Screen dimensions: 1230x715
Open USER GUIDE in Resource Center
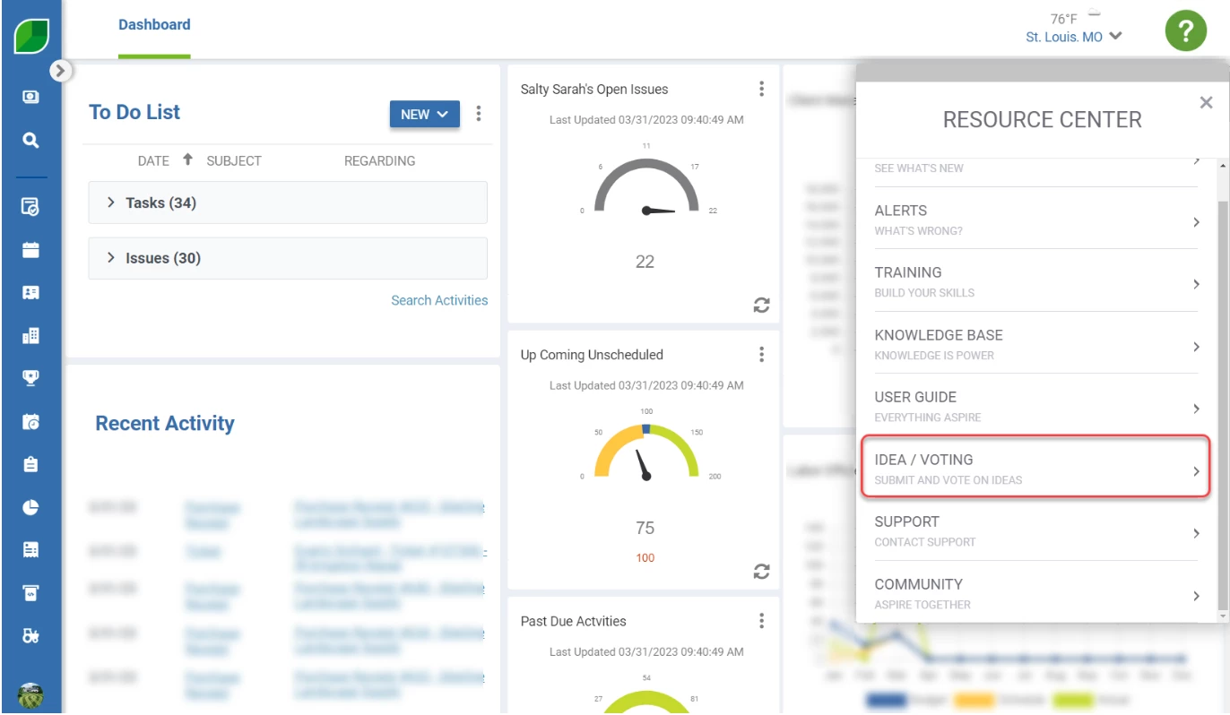coord(1036,406)
